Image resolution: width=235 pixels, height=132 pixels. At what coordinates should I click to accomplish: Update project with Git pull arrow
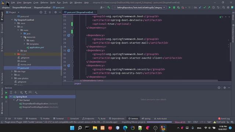pos(200,7)
